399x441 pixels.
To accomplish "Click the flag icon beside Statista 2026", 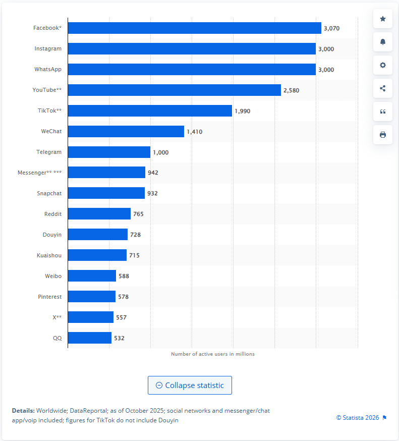I will click(x=384, y=418).
